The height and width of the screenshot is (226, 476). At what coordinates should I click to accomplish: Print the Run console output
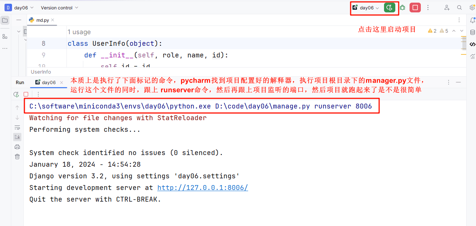pos(17,147)
